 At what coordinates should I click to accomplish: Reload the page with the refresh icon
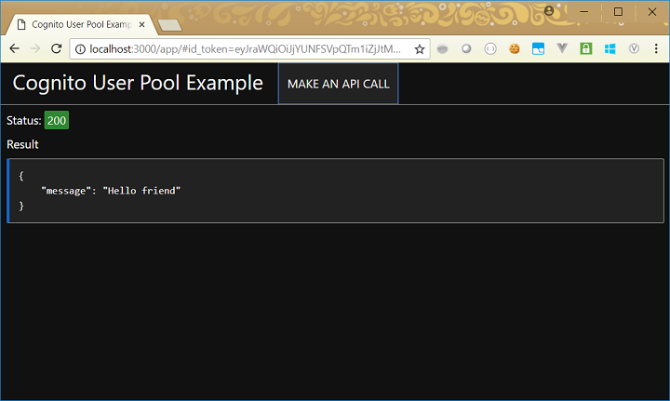tap(56, 48)
